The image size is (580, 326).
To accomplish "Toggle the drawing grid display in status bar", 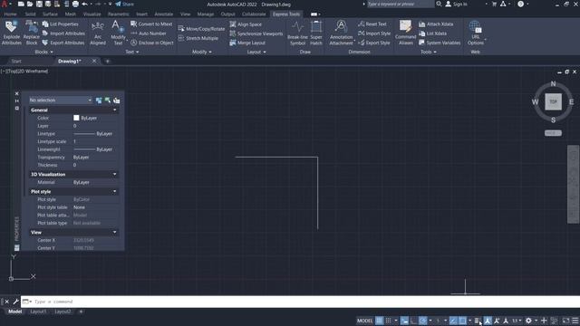I will pyautogui.click(x=379, y=321).
